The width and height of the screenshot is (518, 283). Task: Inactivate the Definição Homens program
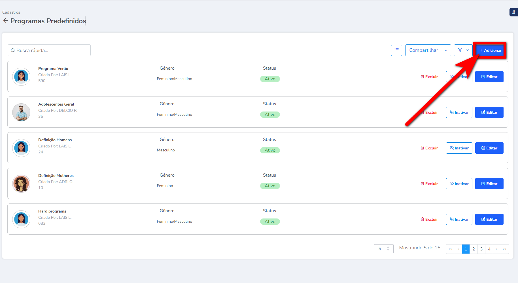459,148
